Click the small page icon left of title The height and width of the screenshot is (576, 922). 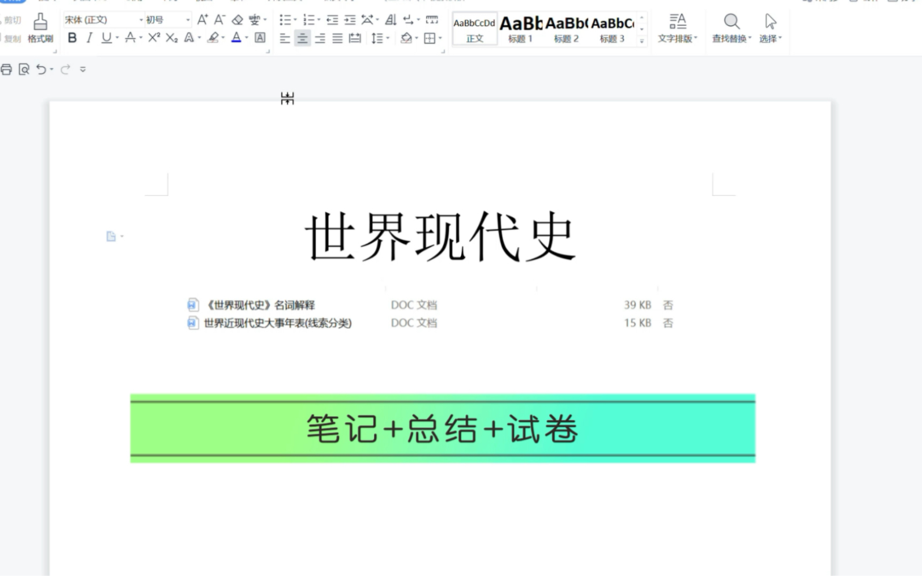(111, 236)
